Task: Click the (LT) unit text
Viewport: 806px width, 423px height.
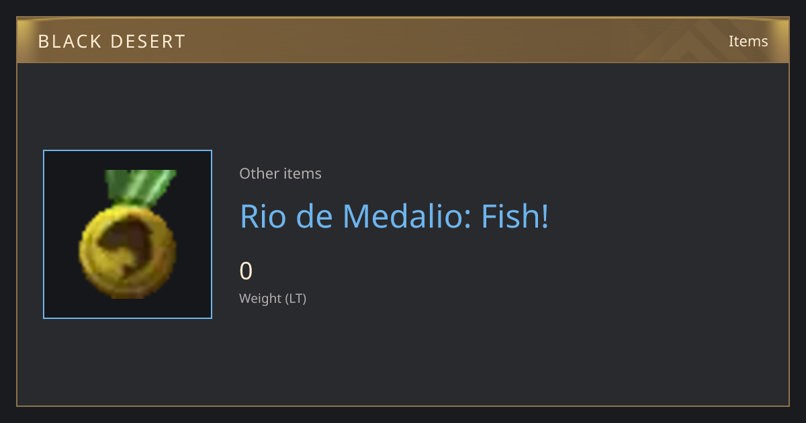Action: 296,298
